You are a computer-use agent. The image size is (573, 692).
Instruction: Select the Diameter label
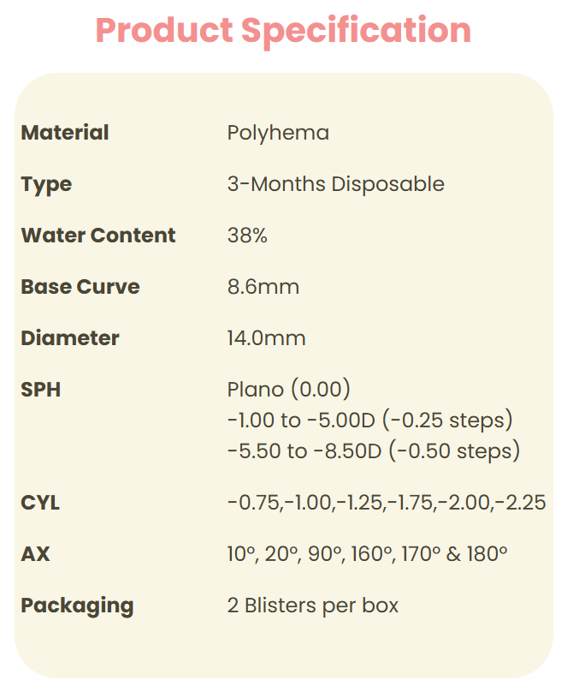point(70,338)
